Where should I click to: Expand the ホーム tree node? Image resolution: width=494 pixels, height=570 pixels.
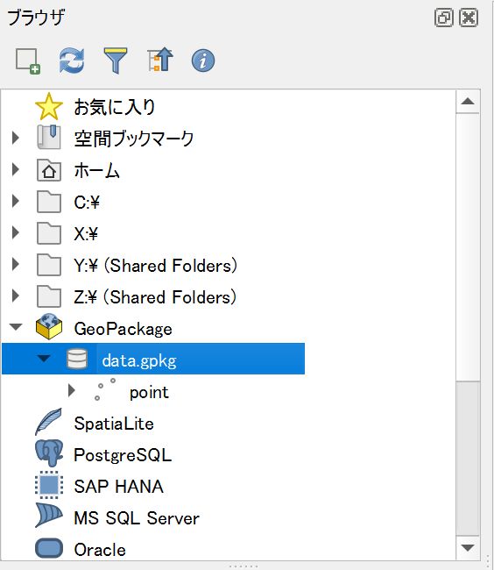tap(16, 169)
